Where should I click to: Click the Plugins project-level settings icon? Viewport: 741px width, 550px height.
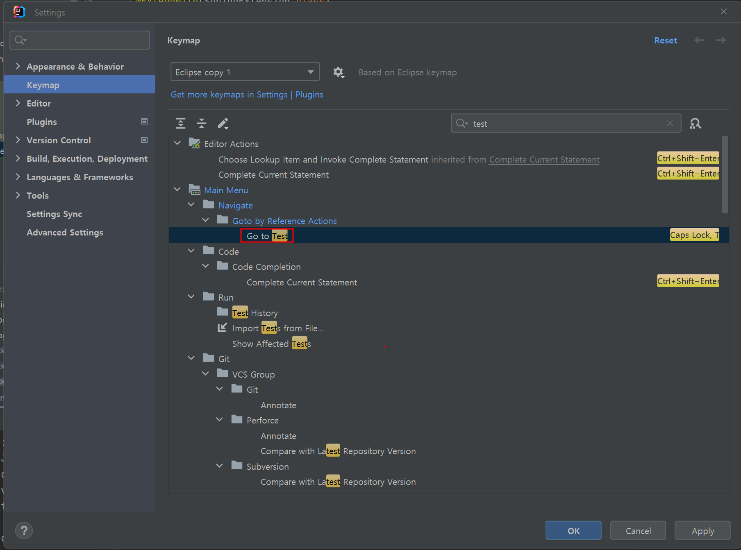144,122
